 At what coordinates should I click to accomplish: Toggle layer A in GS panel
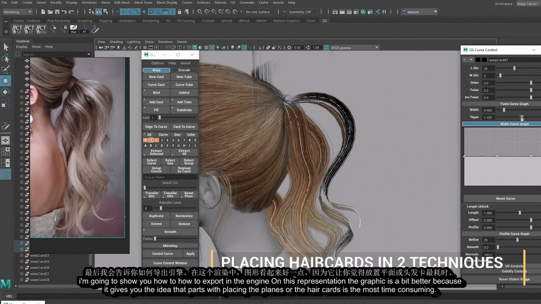(x=145, y=146)
